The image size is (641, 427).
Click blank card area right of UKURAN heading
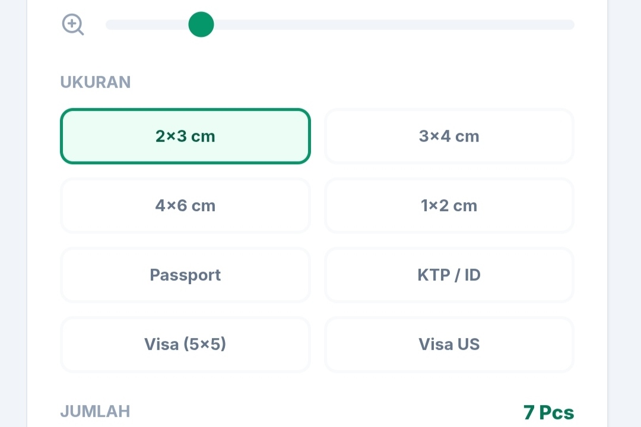point(356,82)
